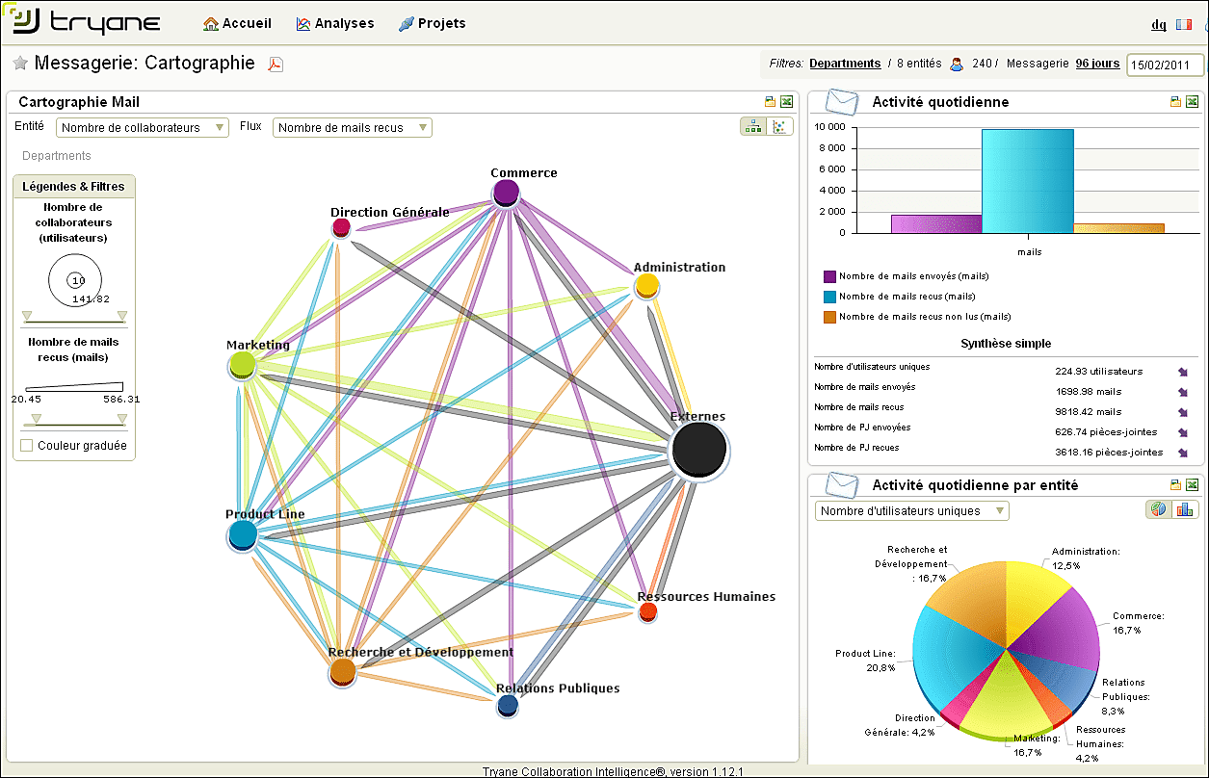
Task: Open Nombre d'utilisateurs uniques dropdown
Action: (x=912, y=510)
